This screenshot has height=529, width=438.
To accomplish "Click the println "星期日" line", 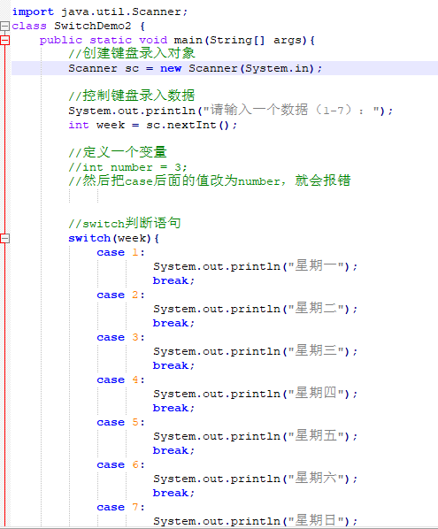I will [x=255, y=521].
